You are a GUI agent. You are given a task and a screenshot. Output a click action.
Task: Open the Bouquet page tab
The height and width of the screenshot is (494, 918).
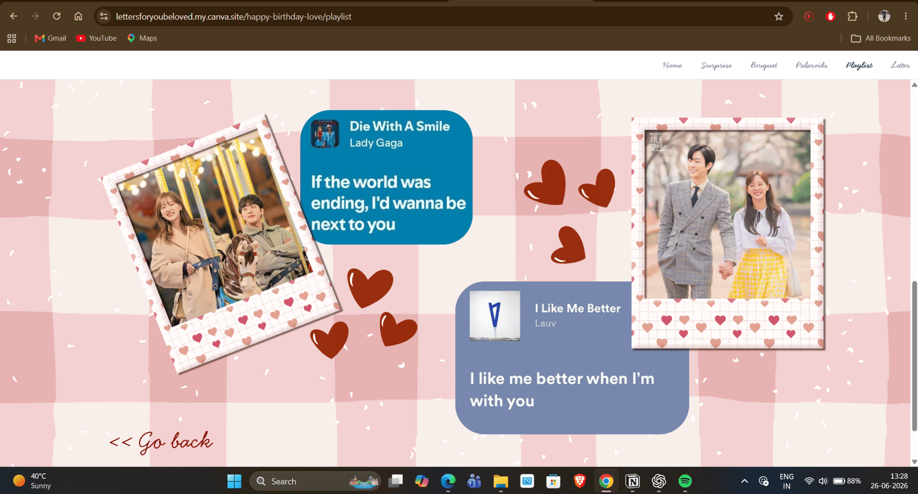click(764, 65)
